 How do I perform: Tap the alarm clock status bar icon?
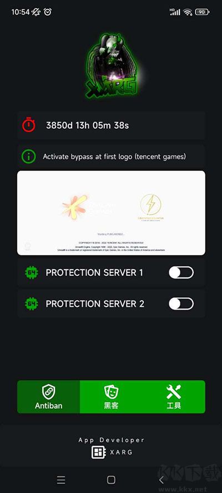pos(48,12)
